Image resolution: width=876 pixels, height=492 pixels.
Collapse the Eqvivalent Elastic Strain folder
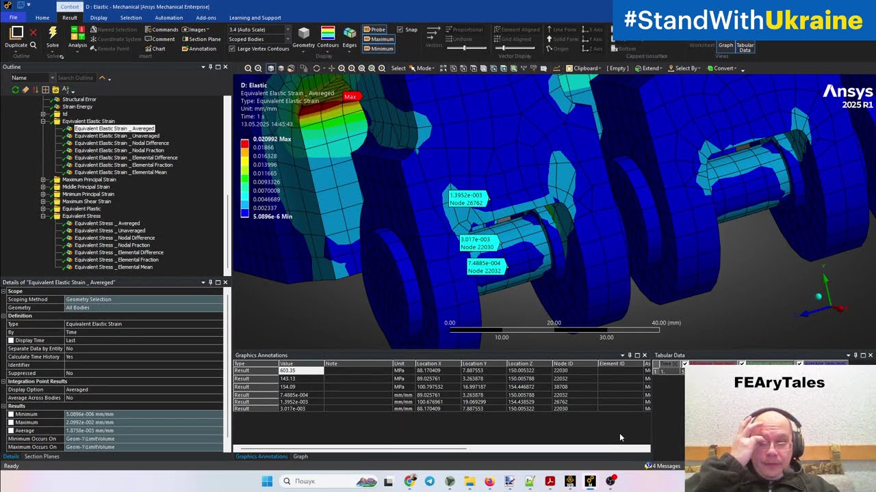coord(43,121)
